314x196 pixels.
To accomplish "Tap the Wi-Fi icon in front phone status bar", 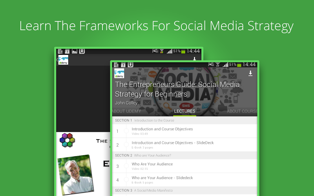I will [x=218, y=65].
